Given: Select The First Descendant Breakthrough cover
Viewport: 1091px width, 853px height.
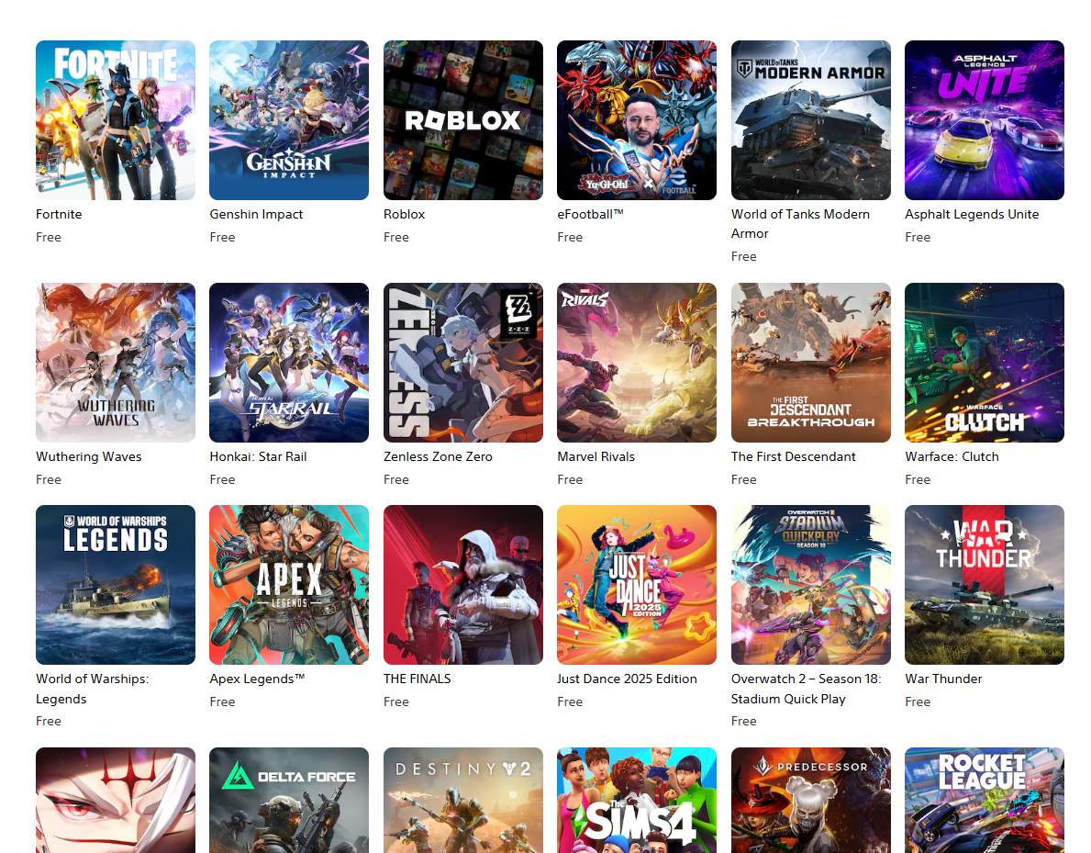Looking at the screenshot, I should 810,363.
